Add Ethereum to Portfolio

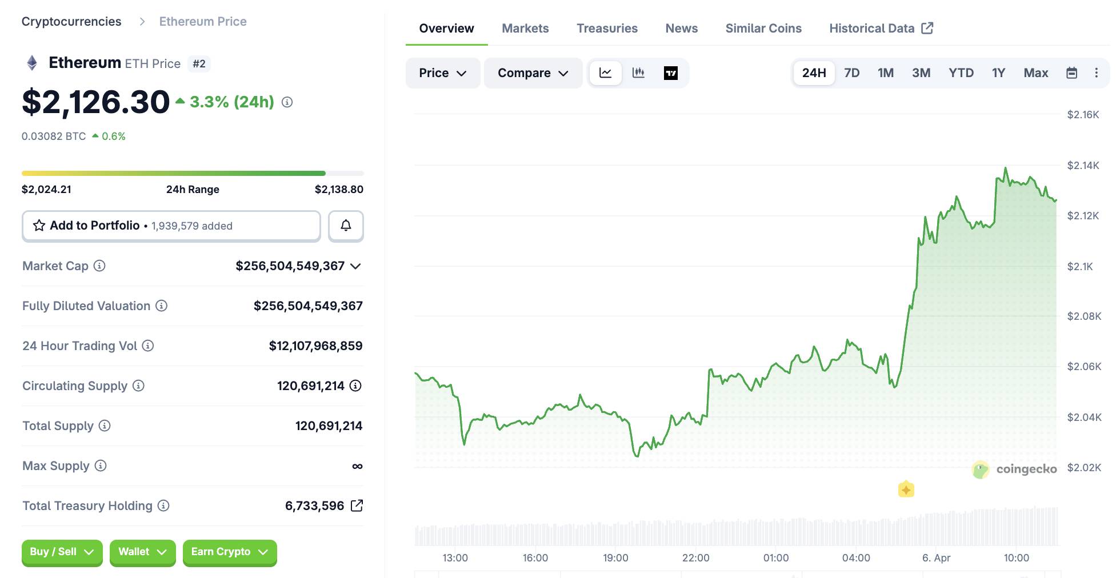click(171, 226)
